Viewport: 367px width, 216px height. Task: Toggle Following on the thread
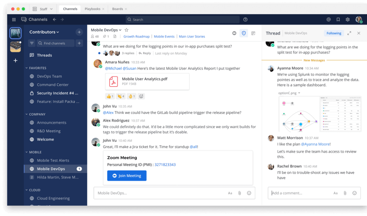pos(334,33)
